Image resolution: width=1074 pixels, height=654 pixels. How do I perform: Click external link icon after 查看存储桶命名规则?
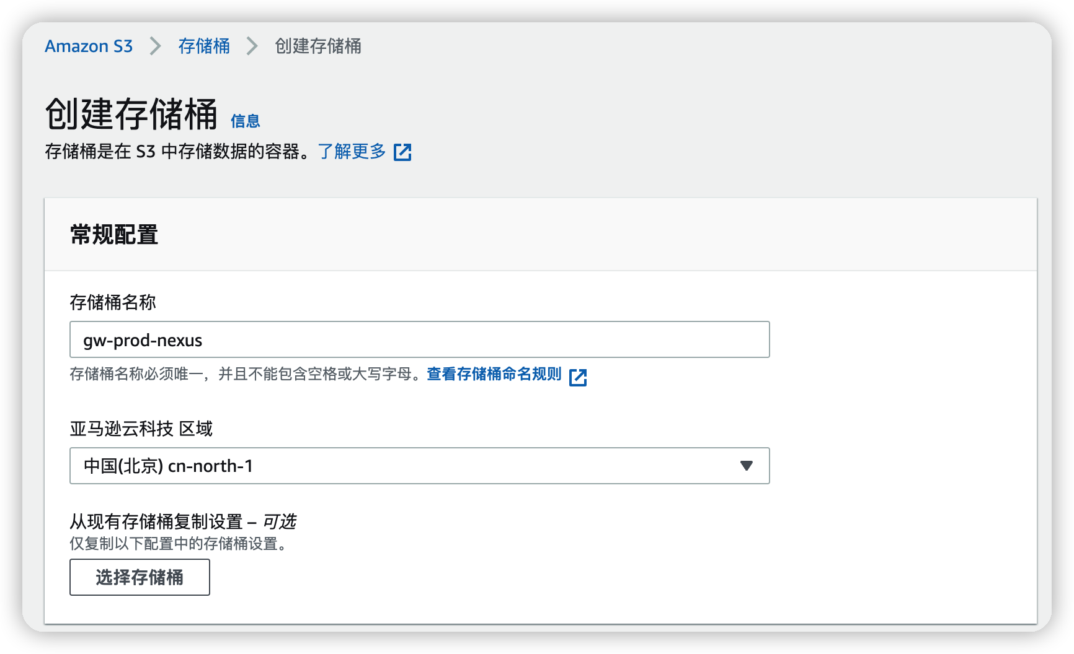click(577, 377)
